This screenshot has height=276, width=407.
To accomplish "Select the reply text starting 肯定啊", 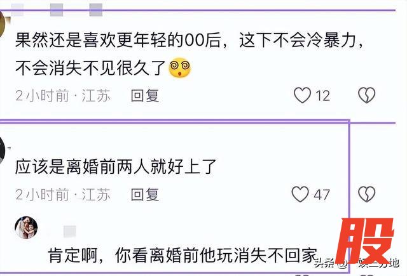I will tap(183, 255).
